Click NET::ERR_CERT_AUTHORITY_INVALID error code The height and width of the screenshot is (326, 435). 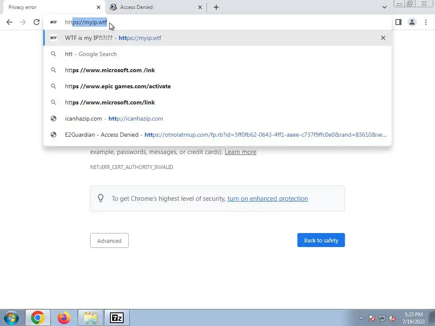(132, 167)
